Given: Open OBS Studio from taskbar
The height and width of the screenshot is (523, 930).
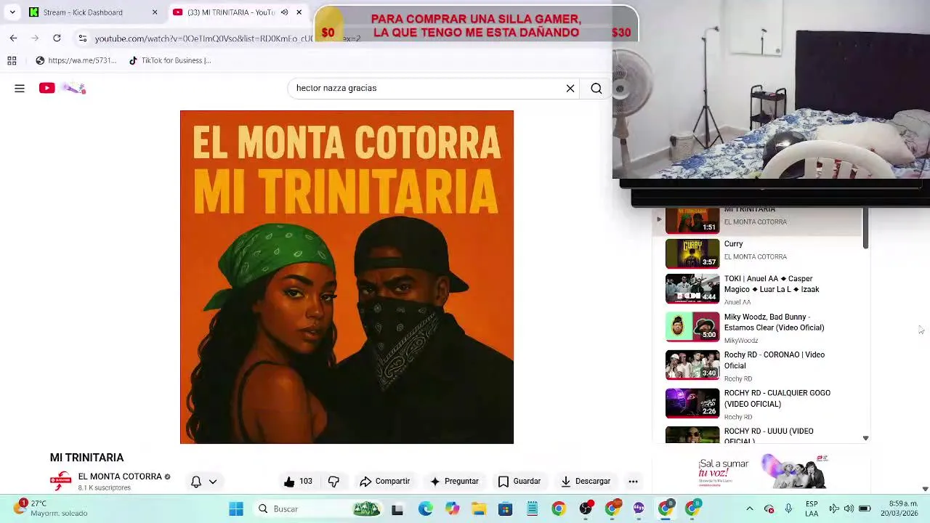Looking at the screenshot, I should coord(586,509).
